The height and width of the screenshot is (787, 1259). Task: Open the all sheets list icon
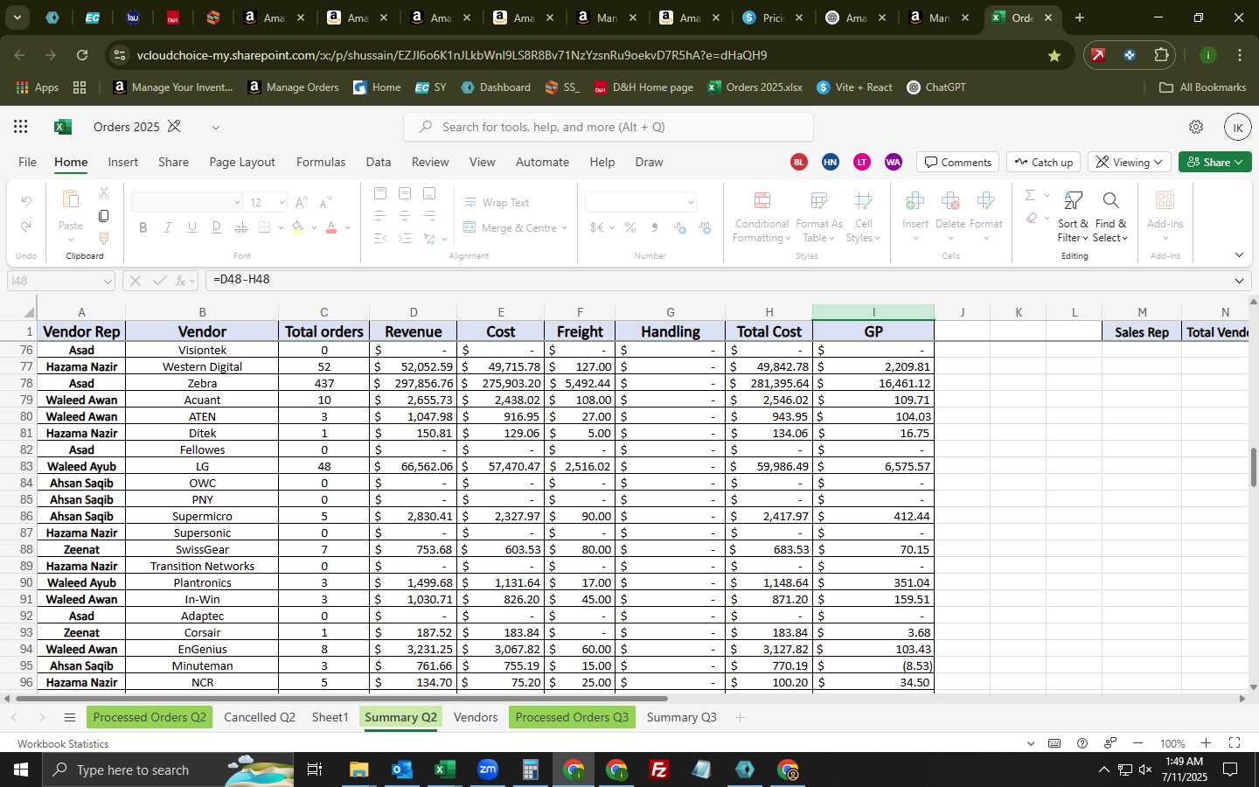(x=70, y=718)
